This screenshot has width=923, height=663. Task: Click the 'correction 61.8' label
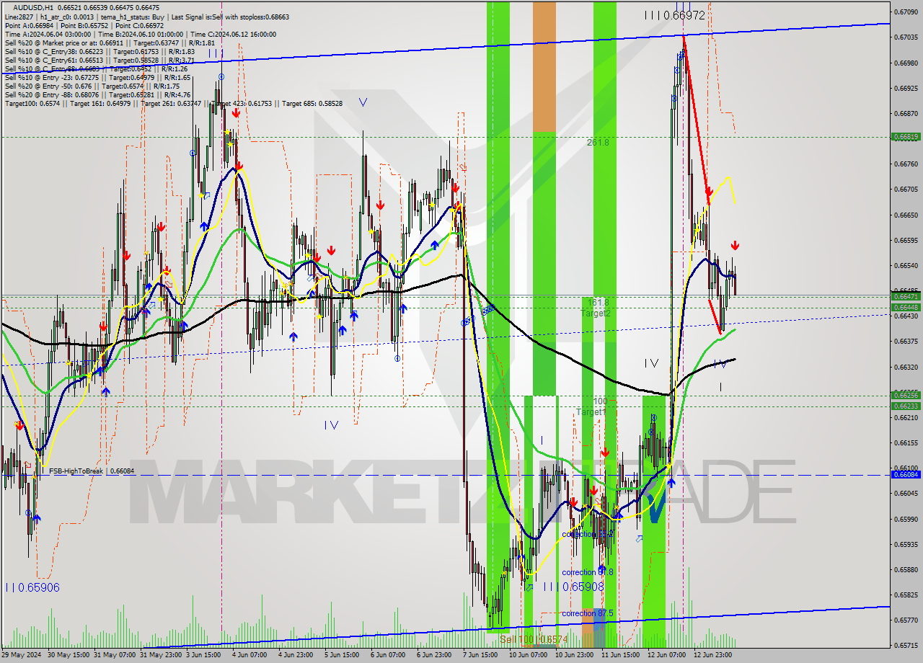(x=588, y=572)
